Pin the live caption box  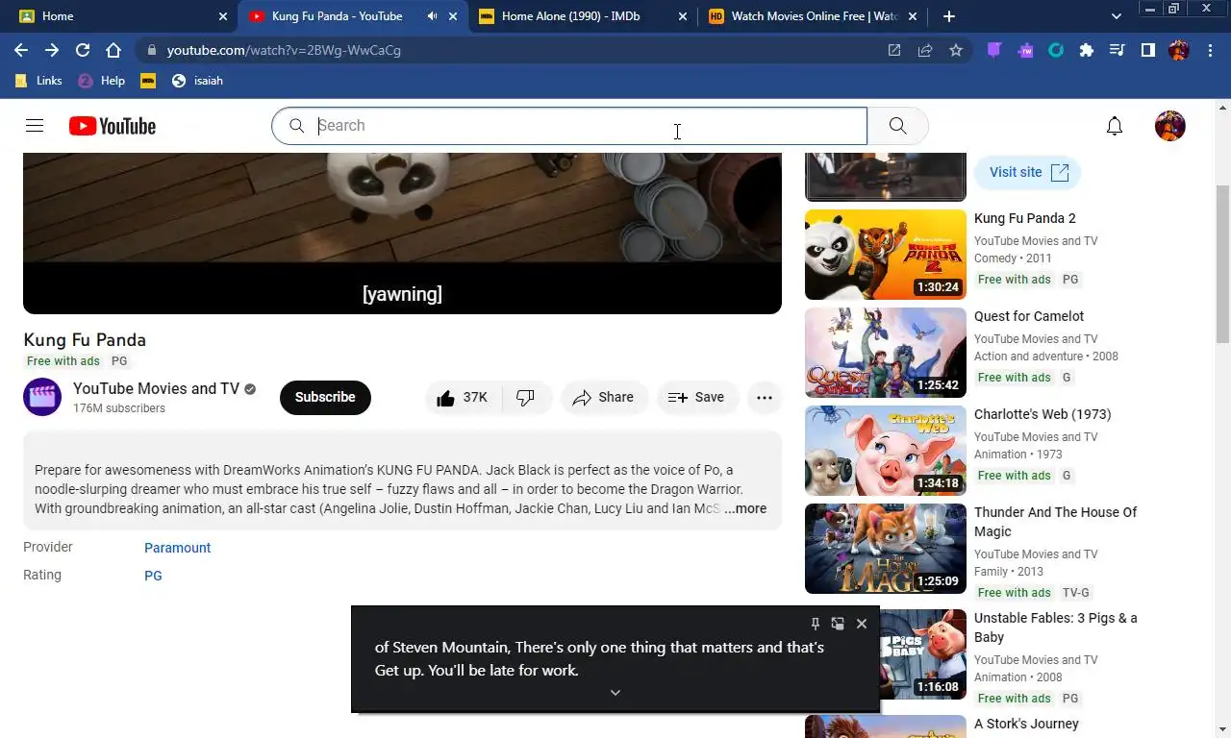pyautogui.click(x=815, y=624)
